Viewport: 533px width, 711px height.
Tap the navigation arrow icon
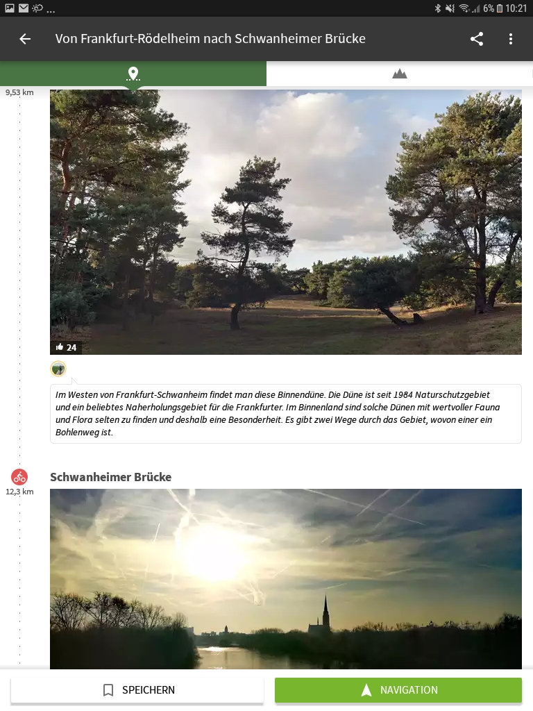(x=366, y=689)
